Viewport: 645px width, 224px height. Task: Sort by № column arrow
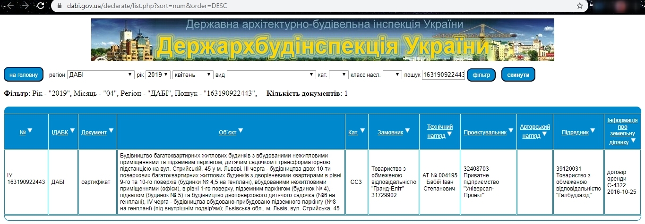30,131
